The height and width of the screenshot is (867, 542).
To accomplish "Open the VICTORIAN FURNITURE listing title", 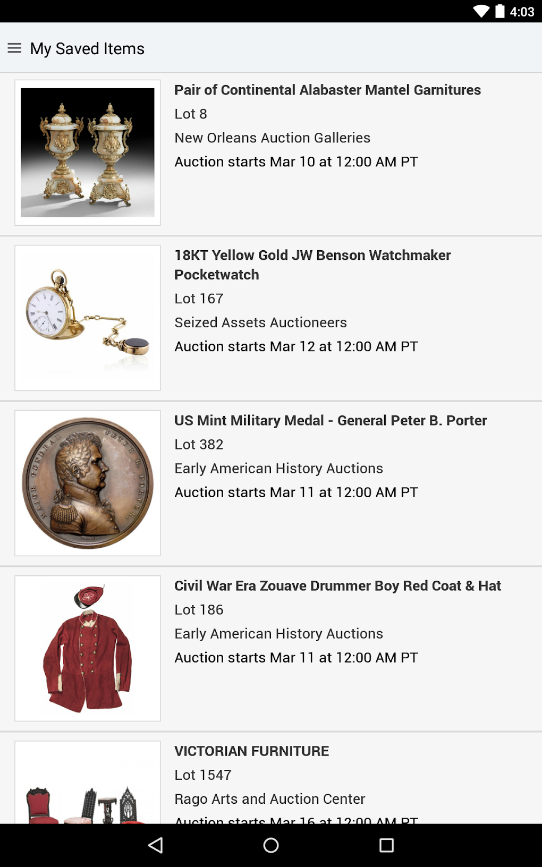I will click(251, 751).
